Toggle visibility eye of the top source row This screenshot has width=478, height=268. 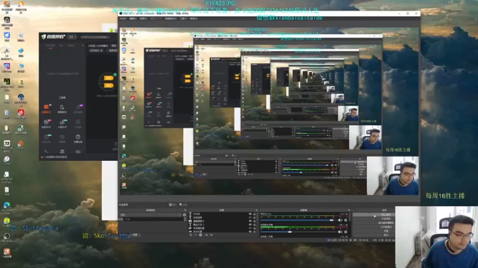250,214
